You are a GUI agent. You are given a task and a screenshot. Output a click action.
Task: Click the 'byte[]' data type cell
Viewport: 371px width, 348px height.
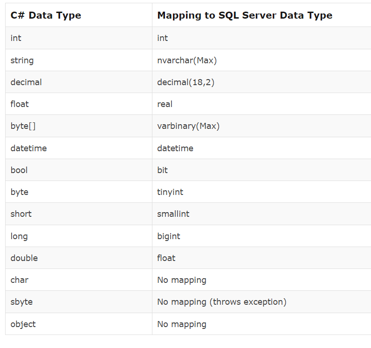click(79, 126)
